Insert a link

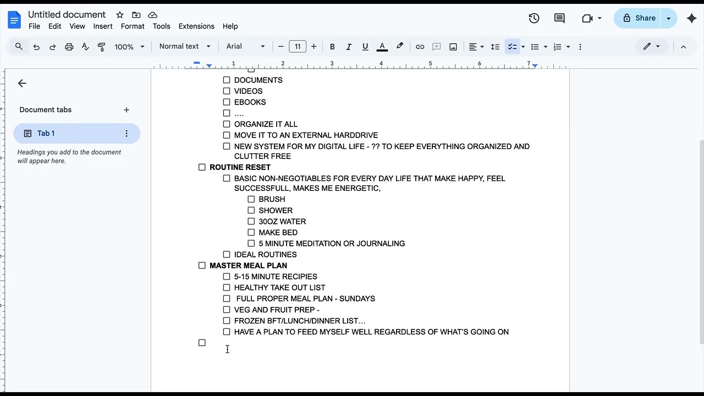point(420,47)
